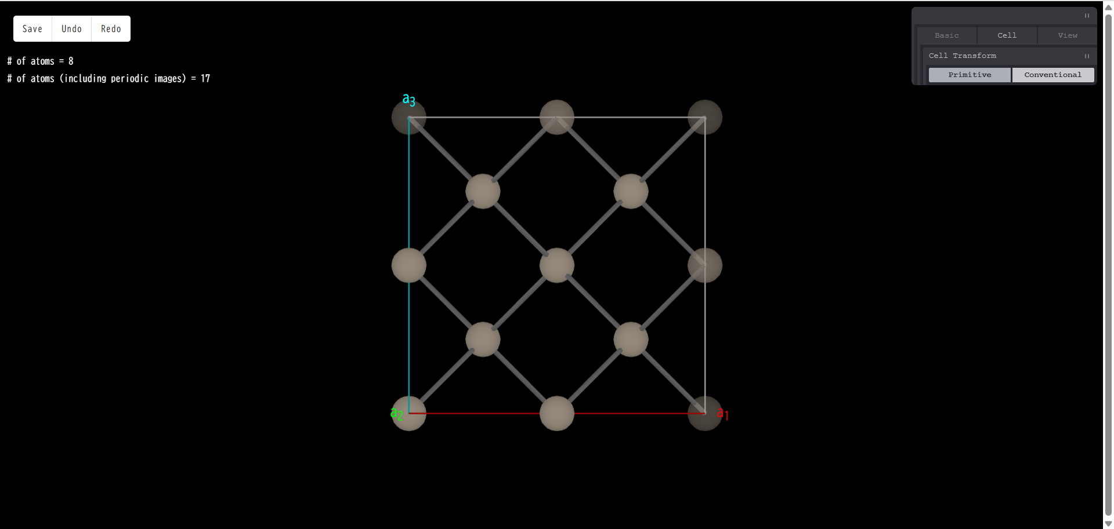Screen dimensions: 1114x529
Task: Pick the atom on the left edge midpoint
Action: (408, 265)
